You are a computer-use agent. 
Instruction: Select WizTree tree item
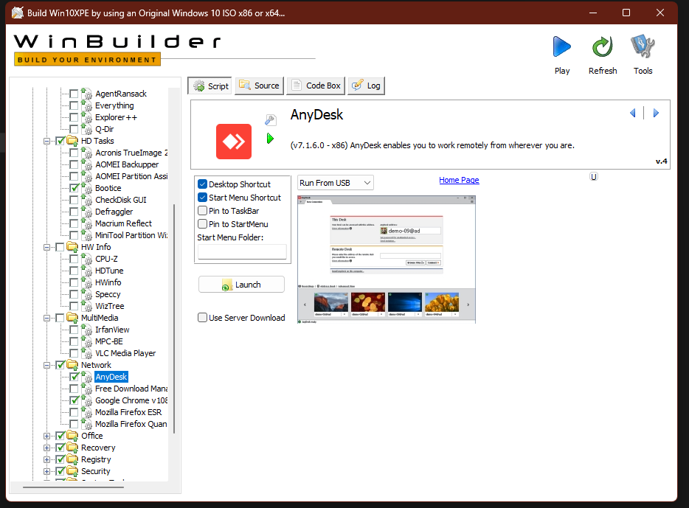click(x=110, y=306)
